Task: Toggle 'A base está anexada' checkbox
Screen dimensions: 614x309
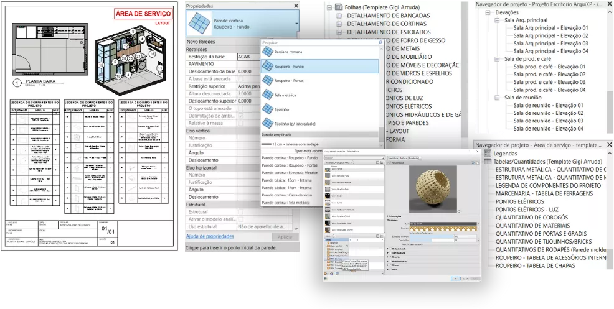Action: coord(241,80)
